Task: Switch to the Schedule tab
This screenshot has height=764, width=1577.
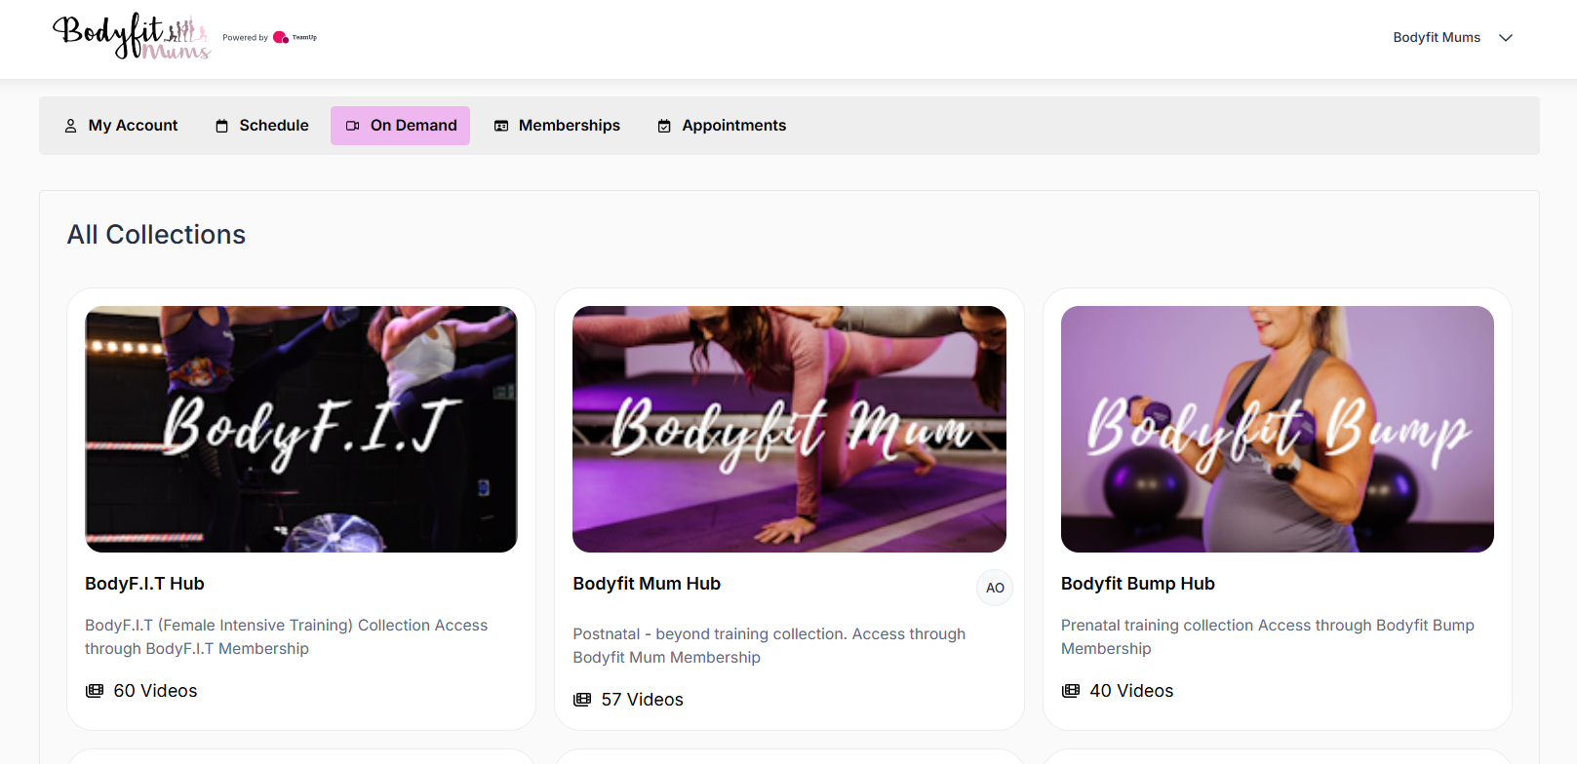Action: click(x=261, y=126)
